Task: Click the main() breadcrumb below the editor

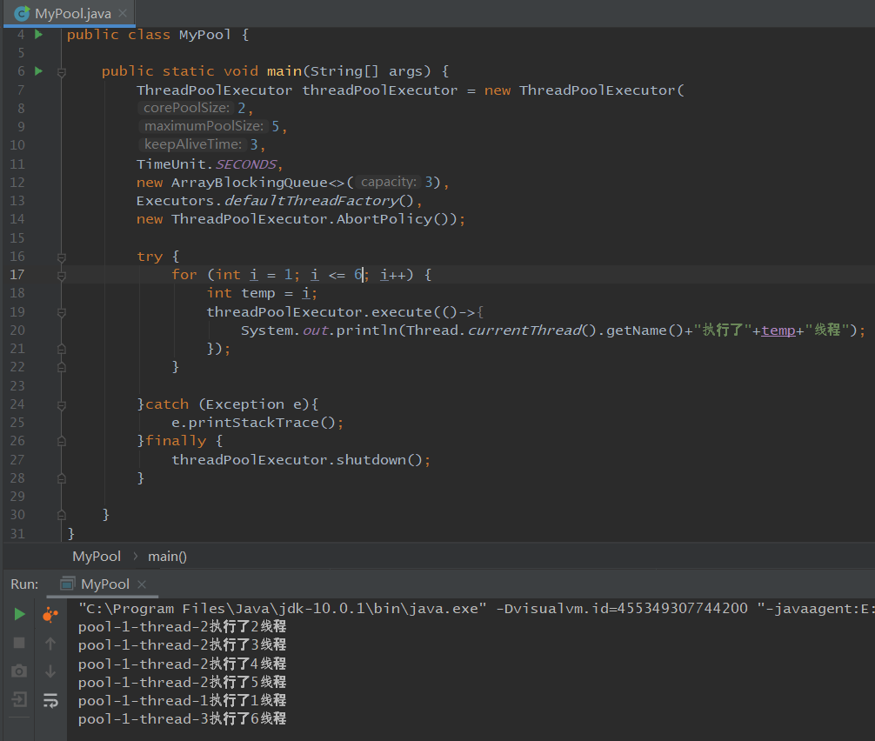Action: click(x=167, y=557)
